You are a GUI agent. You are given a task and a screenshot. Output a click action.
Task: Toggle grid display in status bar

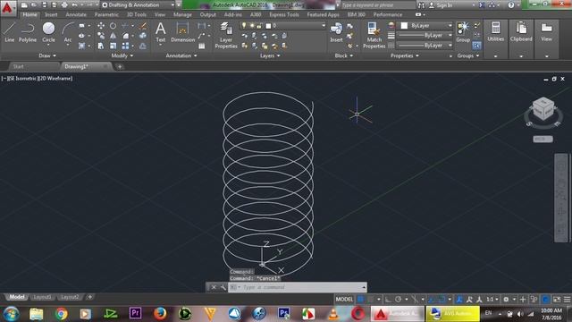click(x=360, y=300)
